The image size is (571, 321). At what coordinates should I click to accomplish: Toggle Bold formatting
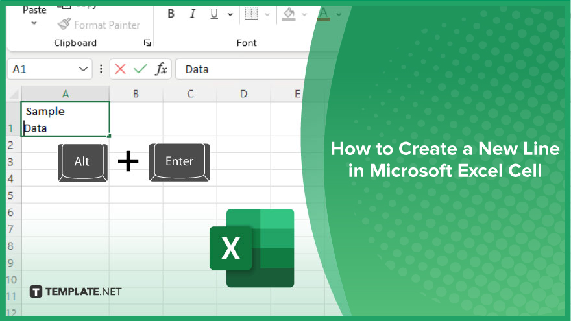click(x=171, y=14)
